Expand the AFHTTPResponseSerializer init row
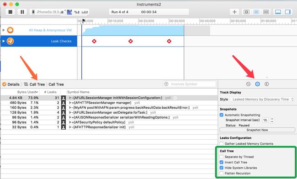 tap(70, 127)
